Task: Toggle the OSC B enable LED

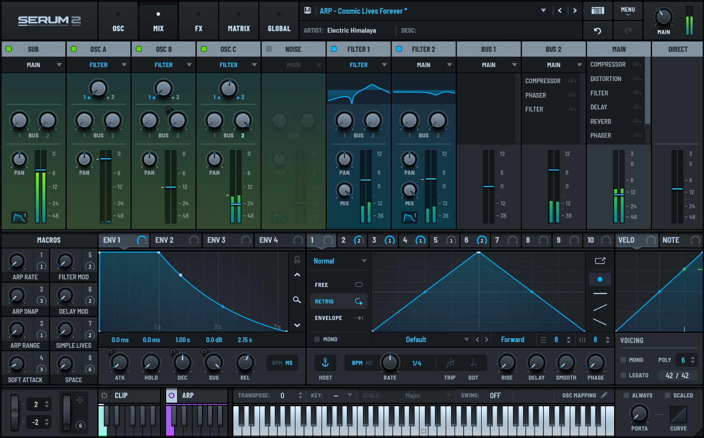Action: pyautogui.click(x=139, y=49)
